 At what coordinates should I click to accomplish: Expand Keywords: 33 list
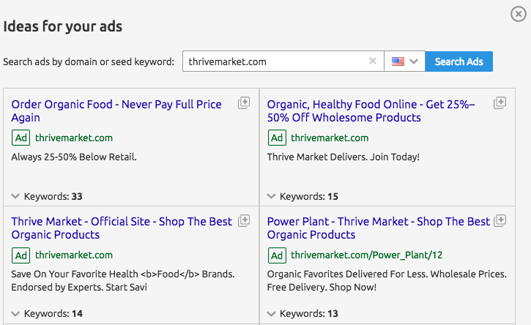(47, 196)
